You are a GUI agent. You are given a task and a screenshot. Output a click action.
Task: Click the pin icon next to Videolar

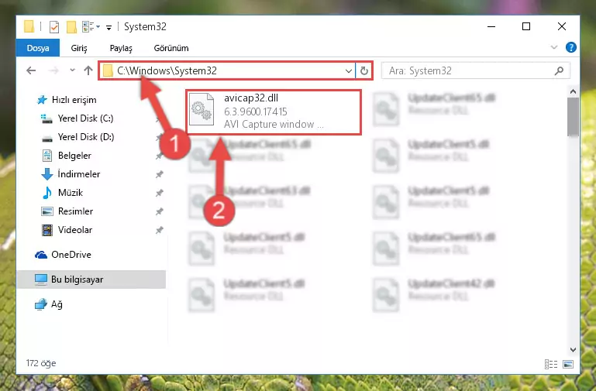pos(159,230)
